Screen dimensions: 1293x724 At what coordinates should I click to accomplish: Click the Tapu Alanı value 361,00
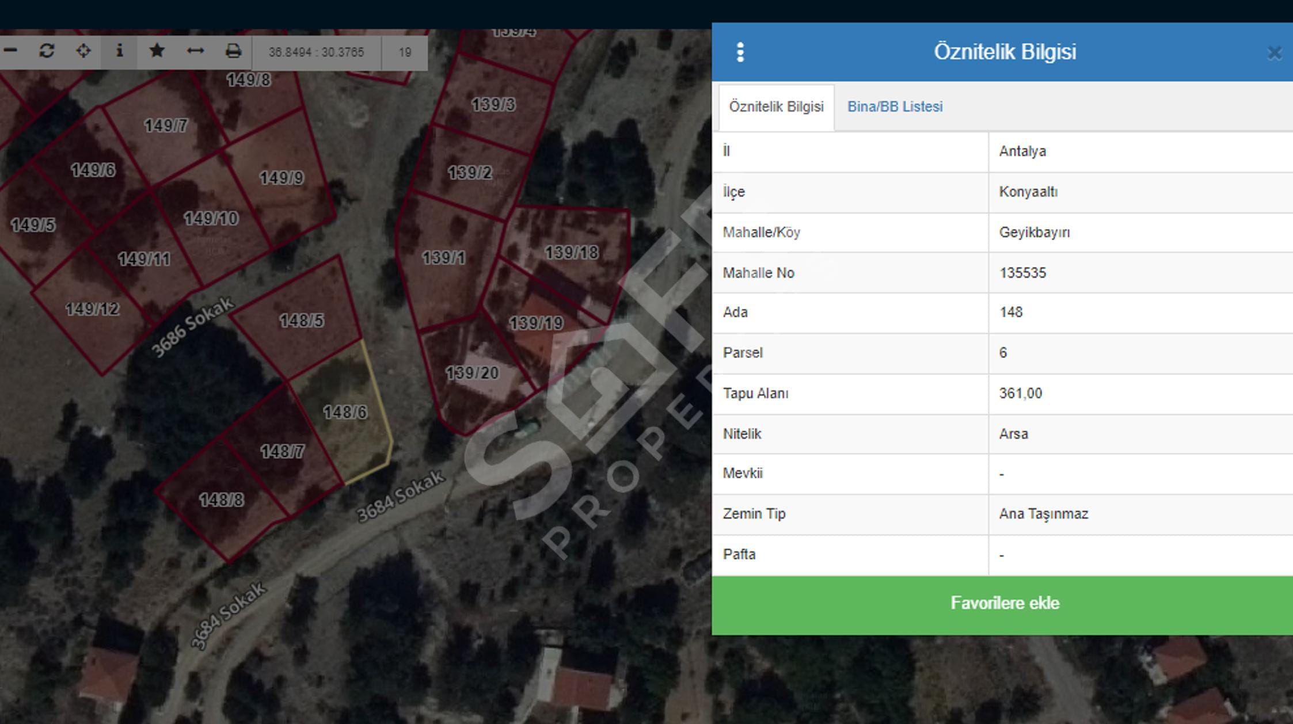click(x=1020, y=394)
